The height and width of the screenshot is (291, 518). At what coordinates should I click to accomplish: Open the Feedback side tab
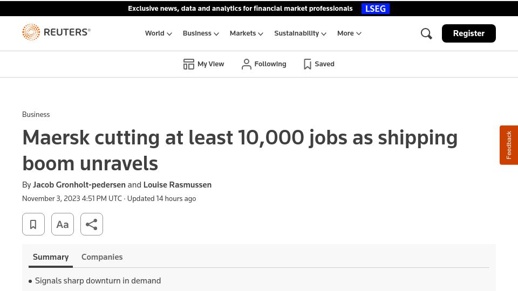(x=509, y=145)
